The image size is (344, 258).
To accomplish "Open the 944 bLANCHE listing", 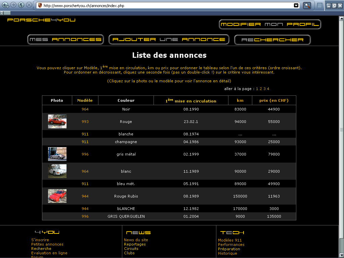I will [85, 209].
